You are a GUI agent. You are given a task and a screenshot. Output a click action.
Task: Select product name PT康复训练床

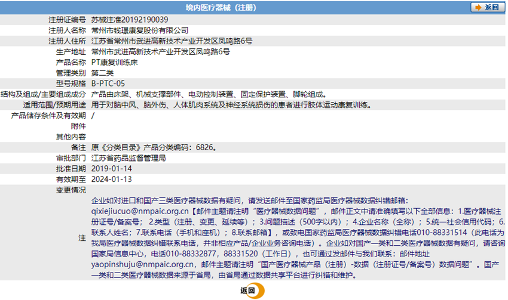(114, 63)
